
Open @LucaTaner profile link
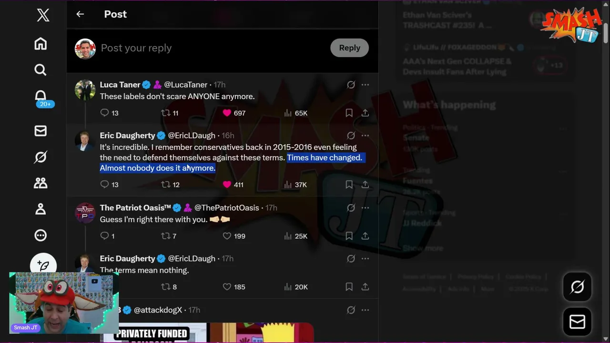click(x=185, y=85)
